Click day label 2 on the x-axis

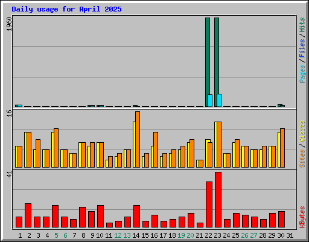click(30, 235)
